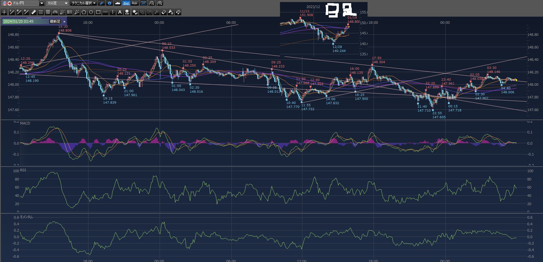Close the date time info panel
This screenshot has height=262, width=543.
[x=64, y=22]
